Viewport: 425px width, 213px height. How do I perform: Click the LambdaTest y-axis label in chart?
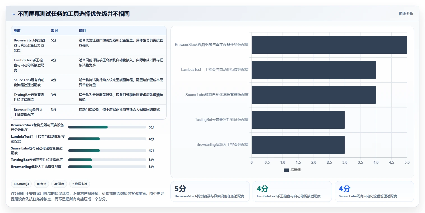215,70
